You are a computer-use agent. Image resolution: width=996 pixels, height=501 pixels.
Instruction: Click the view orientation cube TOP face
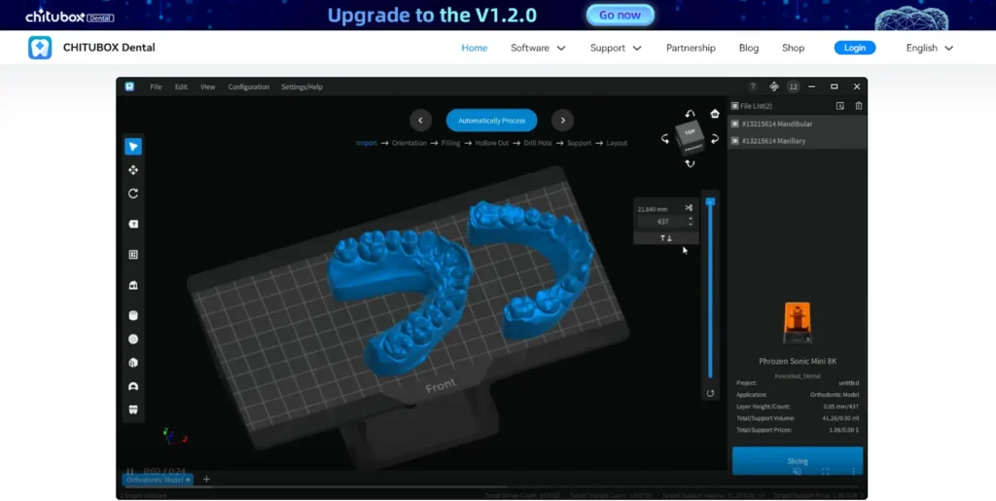point(690,131)
